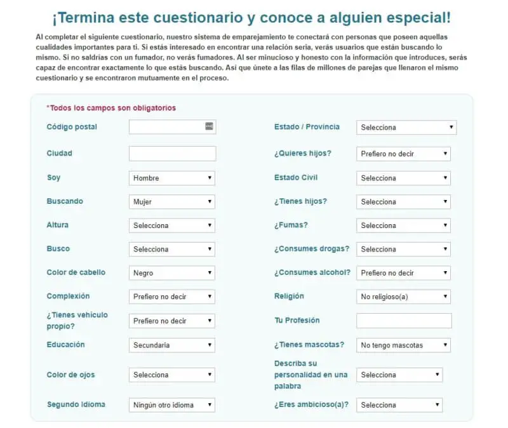
Task: Click the autofill icon in Código postal field
Action: pyautogui.click(x=209, y=126)
